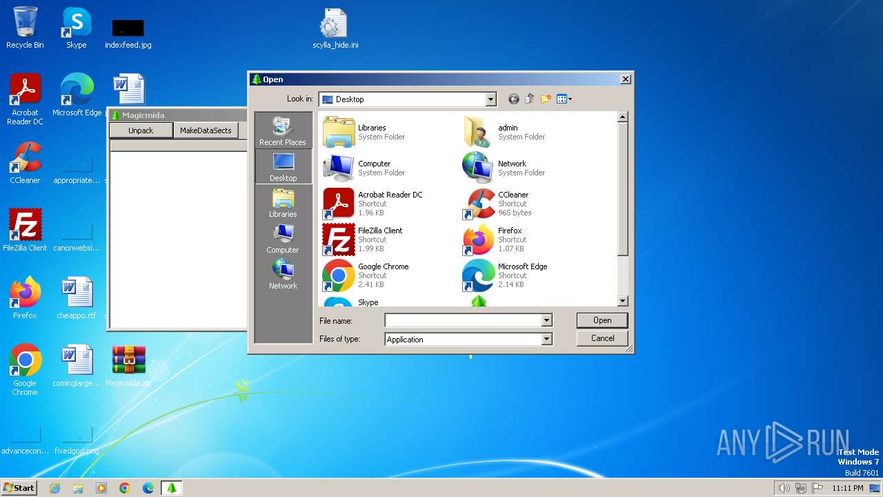Select Firefox desktop icon
The width and height of the screenshot is (883, 497).
coord(25,298)
